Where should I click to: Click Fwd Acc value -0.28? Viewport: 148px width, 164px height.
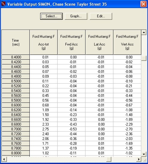click(71, 144)
